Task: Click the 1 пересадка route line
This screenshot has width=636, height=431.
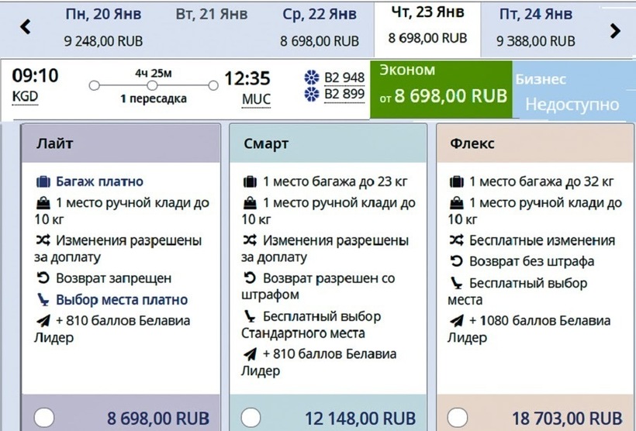Action: click(x=153, y=86)
